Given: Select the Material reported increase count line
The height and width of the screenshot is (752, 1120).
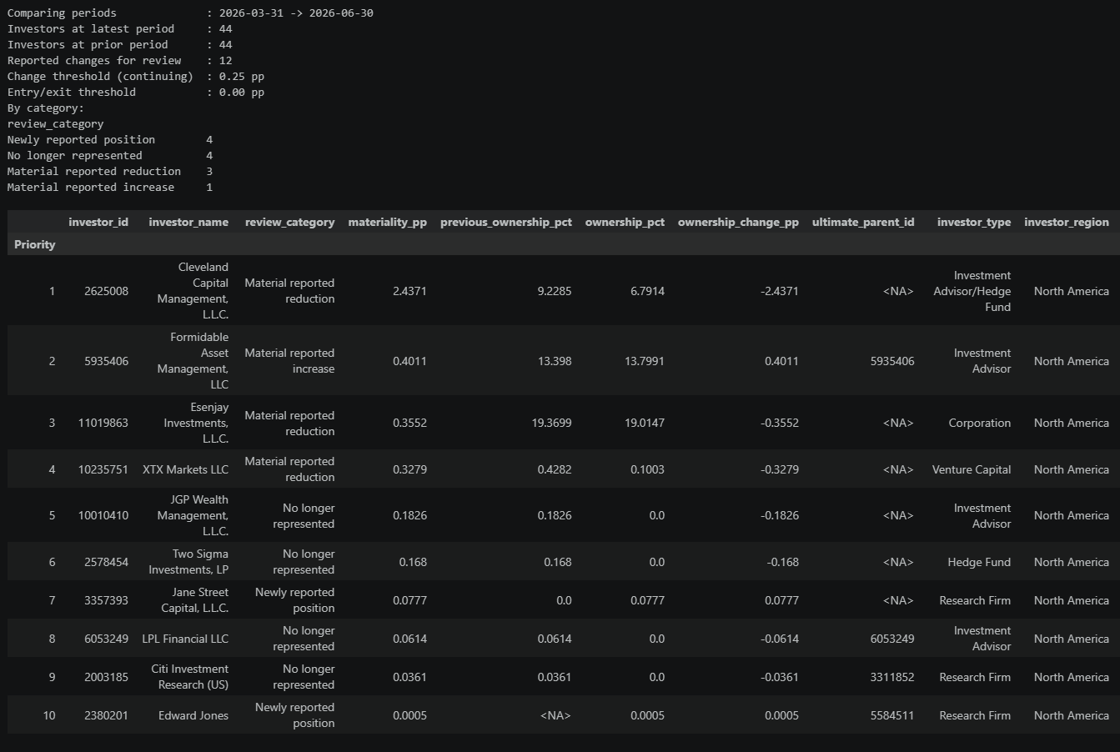Looking at the screenshot, I should 110,187.
